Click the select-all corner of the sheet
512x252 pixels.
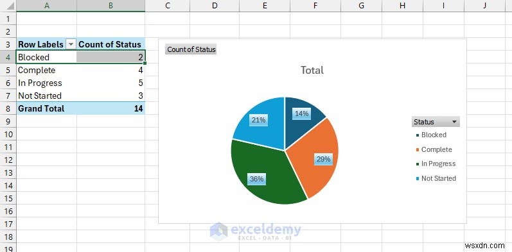(8, 6)
